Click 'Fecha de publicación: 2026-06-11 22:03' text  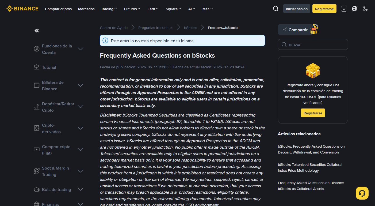click(x=134, y=67)
